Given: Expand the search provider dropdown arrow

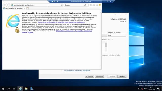Looking at the screenshot, I should coord(87,5).
